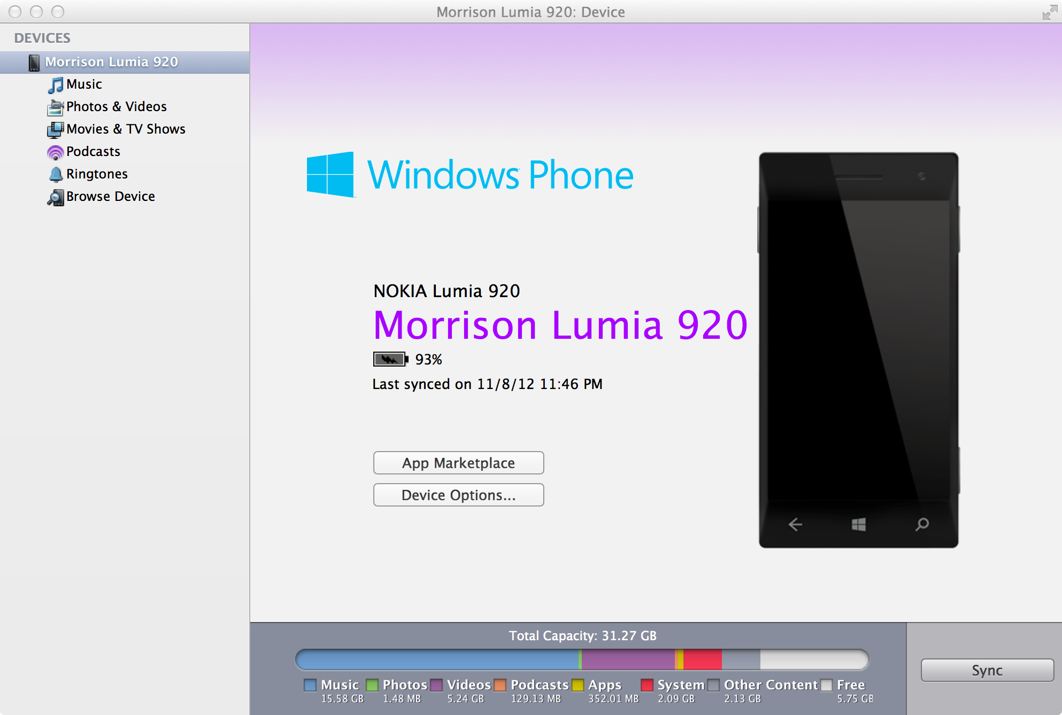Open Device Options dialog

pos(458,495)
